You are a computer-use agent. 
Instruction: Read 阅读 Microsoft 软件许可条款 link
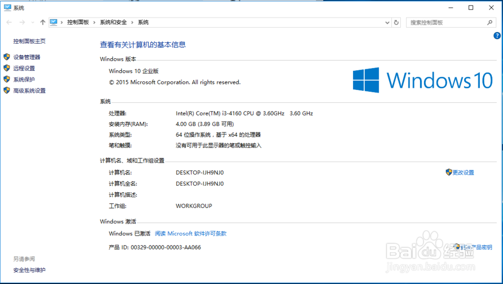tap(191, 233)
